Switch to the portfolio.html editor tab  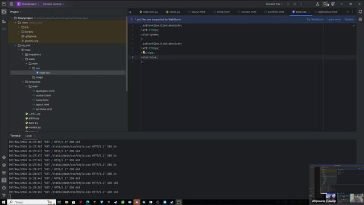pyautogui.click(x=274, y=11)
